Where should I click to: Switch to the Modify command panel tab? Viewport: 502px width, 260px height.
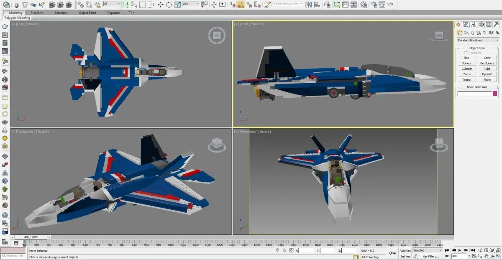point(466,25)
